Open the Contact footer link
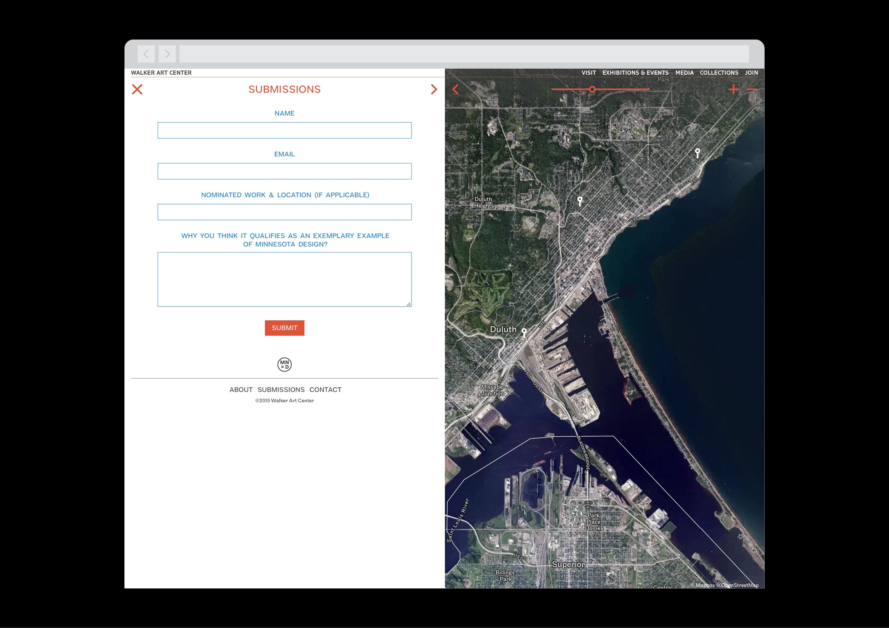The height and width of the screenshot is (628, 889). point(325,389)
